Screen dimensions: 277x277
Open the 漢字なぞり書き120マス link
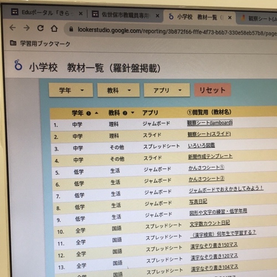tap(214, 257)
